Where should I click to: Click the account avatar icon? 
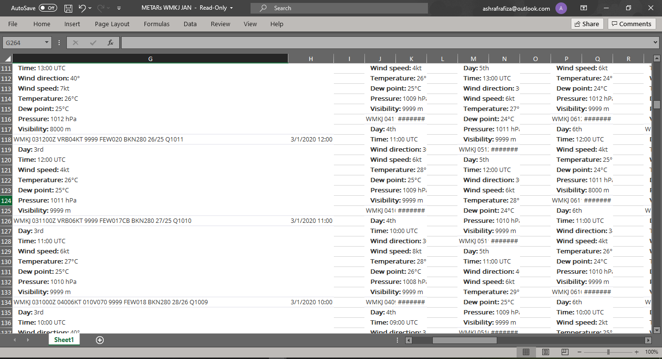[x=561, y=8]
